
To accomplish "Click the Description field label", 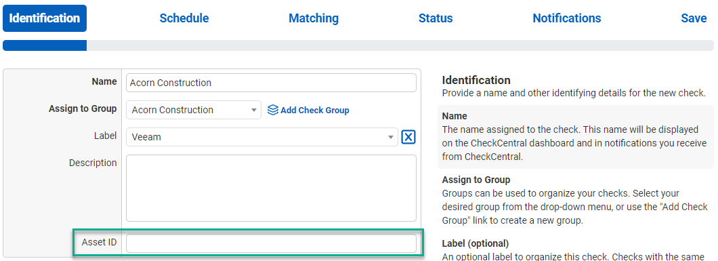I will [x=93, y=163].
